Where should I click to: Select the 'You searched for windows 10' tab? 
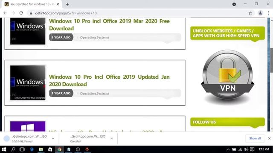(x=32, y=4)
